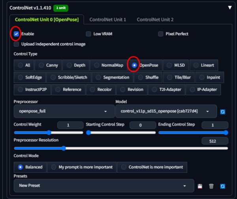Pick the Recolor control type
The image size is (237, 199).
[x=101, y=90]
